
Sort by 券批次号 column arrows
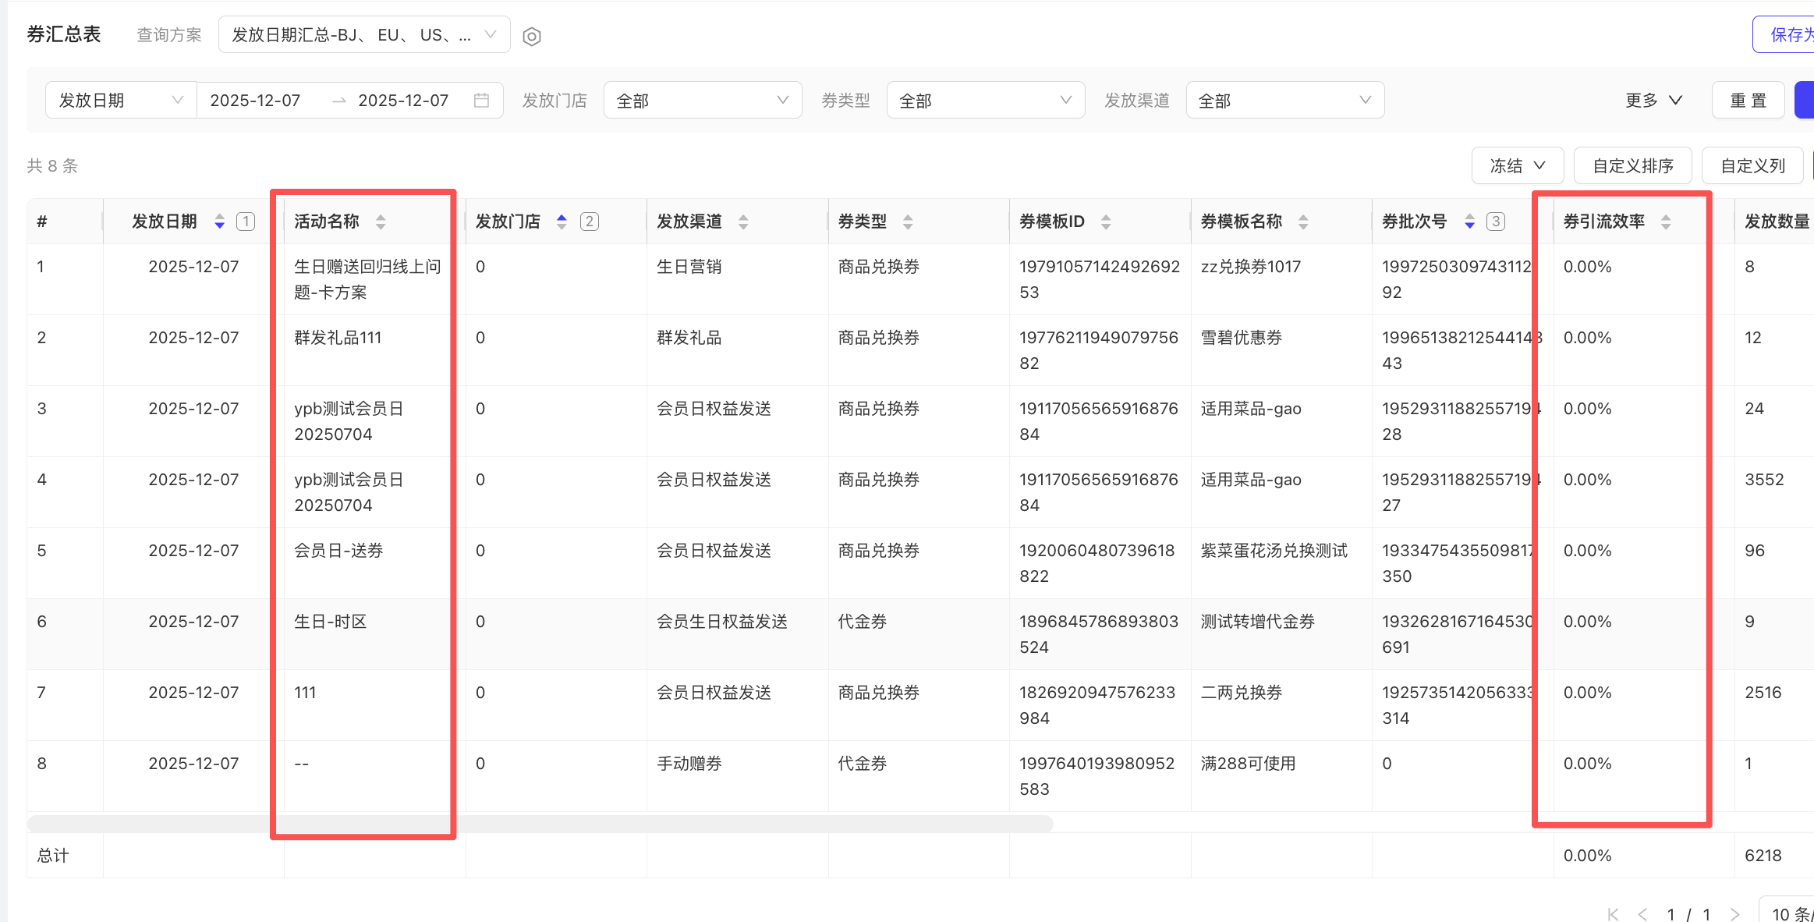pos(1469,222)
